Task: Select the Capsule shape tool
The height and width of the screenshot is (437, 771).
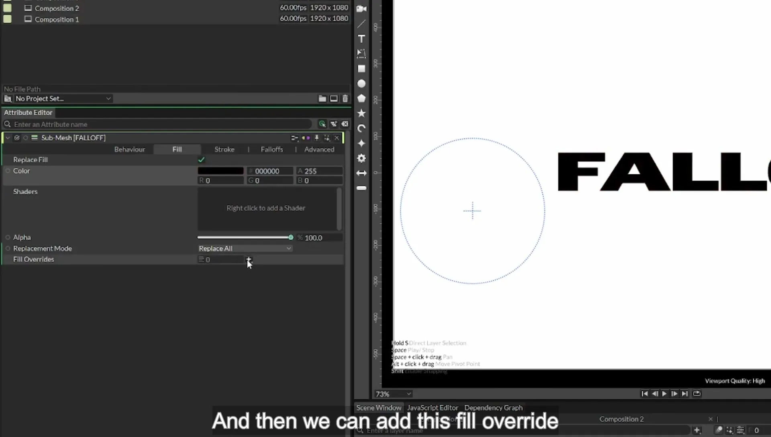Action: click(361, 188)
